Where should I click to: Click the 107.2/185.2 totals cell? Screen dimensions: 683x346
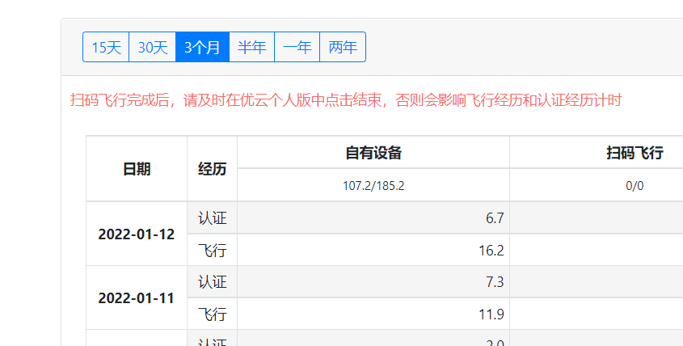pos(373,186)
